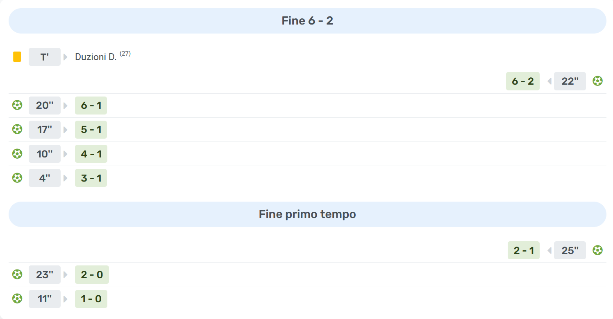Click the 1 - 0 score badge
The width and height of the screenshot is (613, 319).
(91, 299)
